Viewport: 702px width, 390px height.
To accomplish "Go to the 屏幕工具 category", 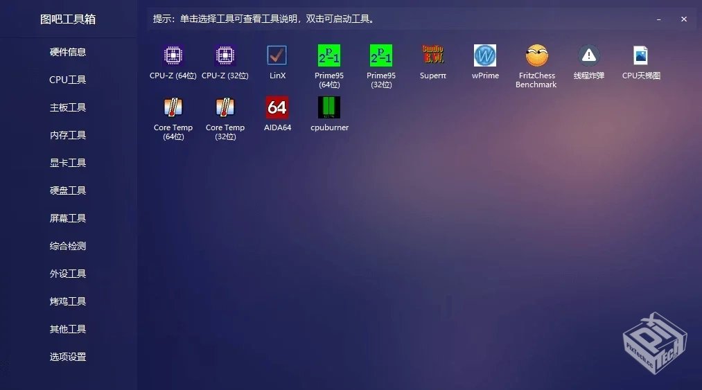I will 68,218.
